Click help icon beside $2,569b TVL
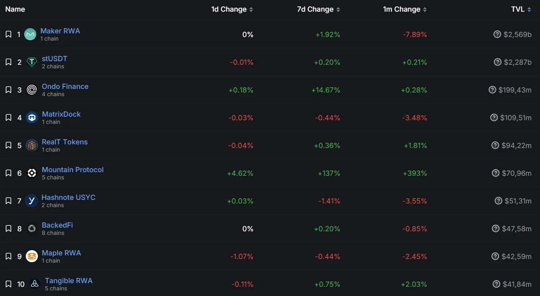Screen dimensions: 540x296 (497, 35)
